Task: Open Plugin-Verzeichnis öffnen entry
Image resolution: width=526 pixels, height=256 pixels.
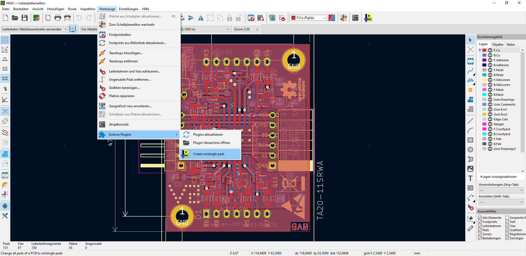Action: coord(211,143)
